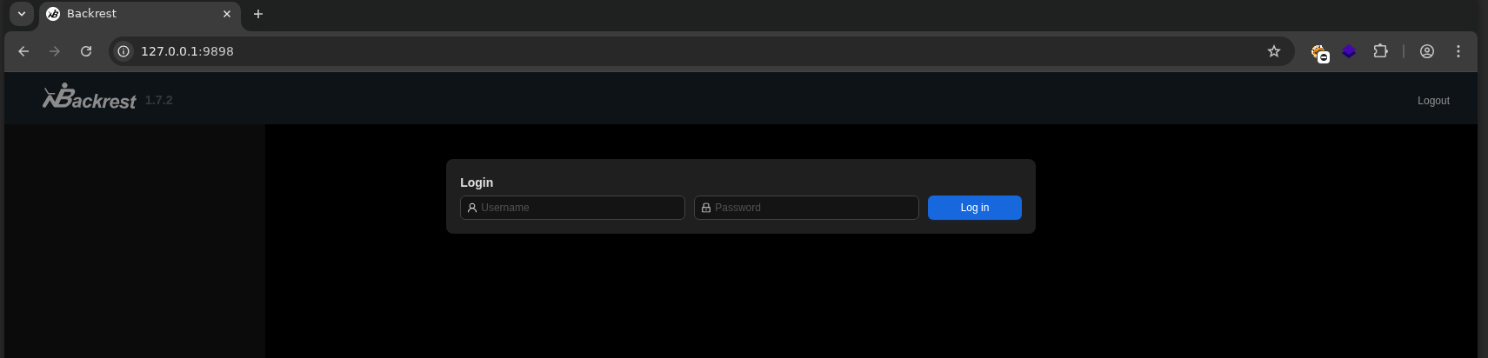Open the browser profile icon
Viewport: 1488px width, 358px height.
tap(1427, 51)
